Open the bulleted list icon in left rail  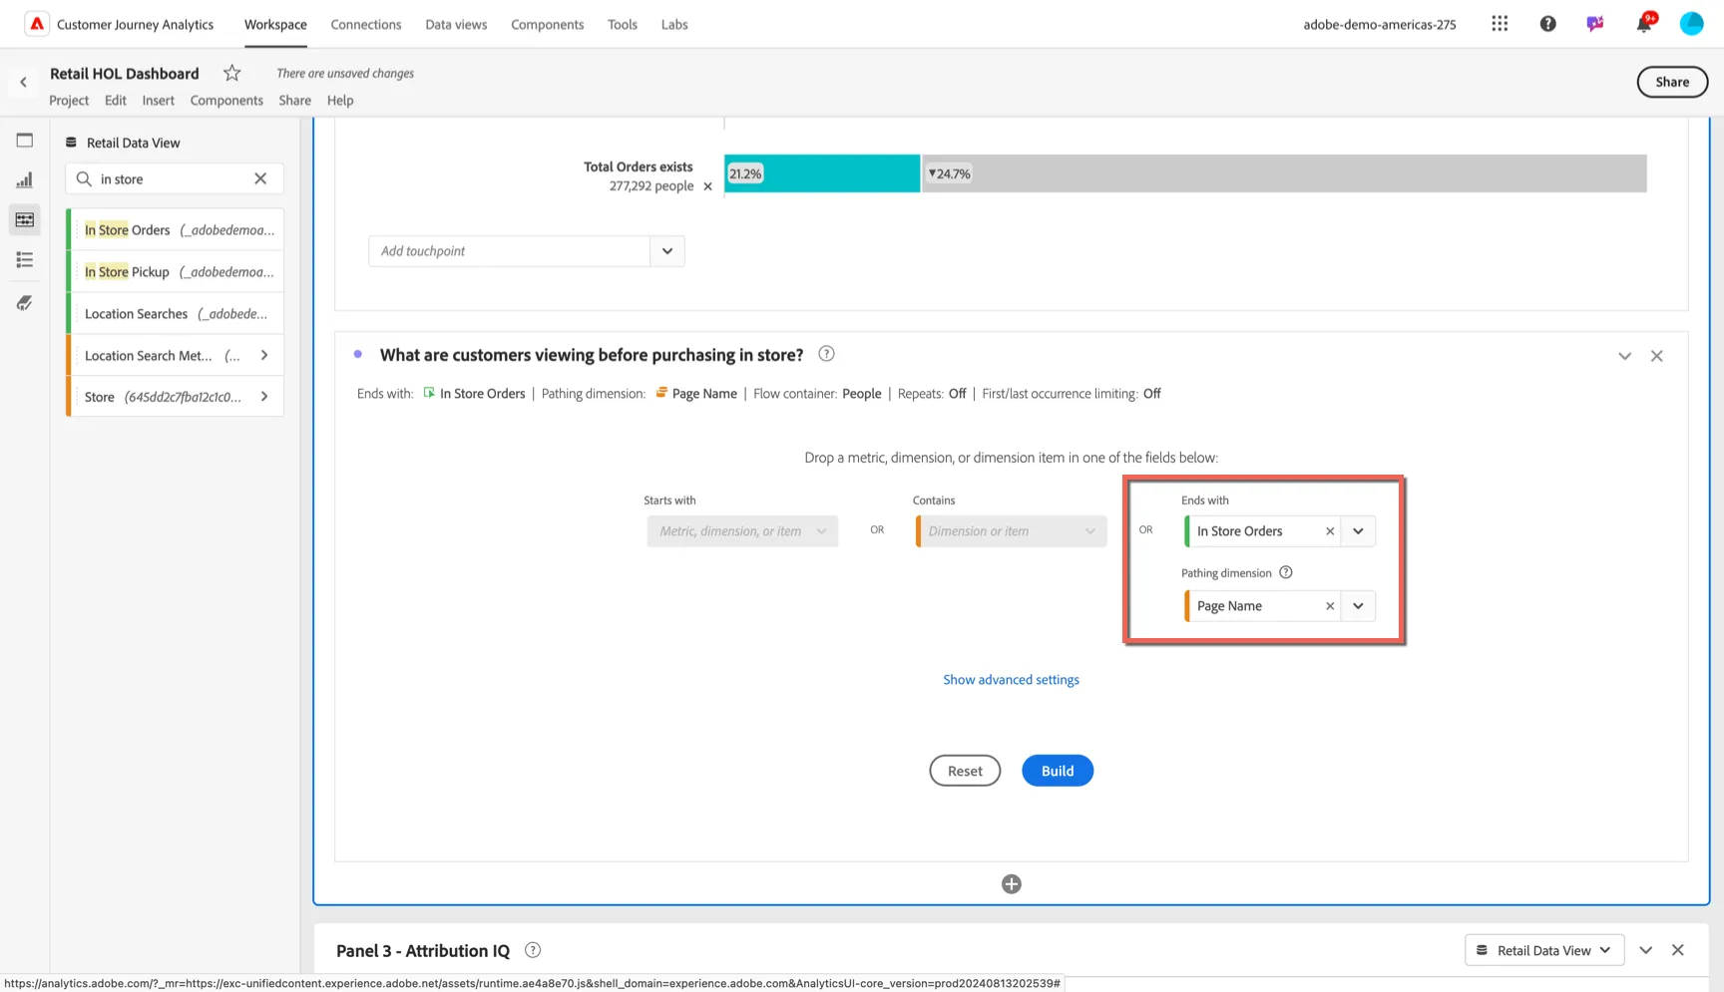(25, 260)
